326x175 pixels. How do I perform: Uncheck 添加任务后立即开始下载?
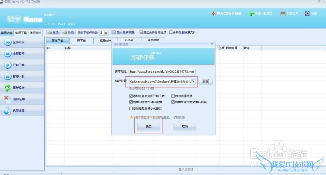click(131, 96)
